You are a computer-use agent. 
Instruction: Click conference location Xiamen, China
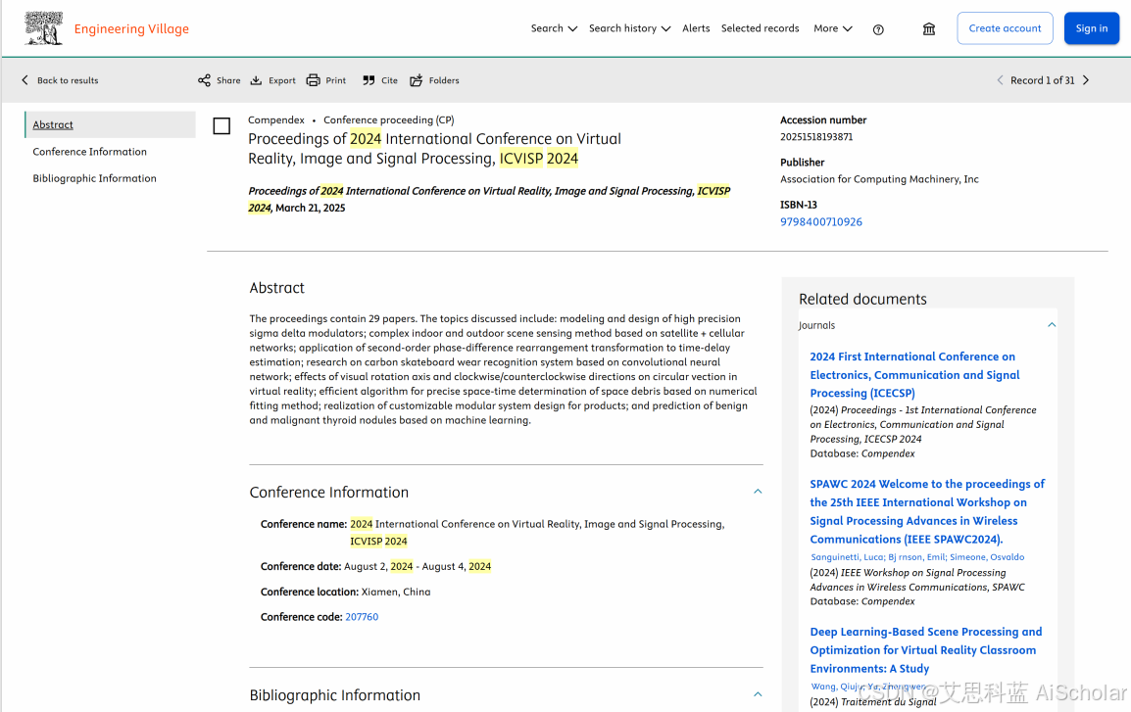tap(395, 592)
